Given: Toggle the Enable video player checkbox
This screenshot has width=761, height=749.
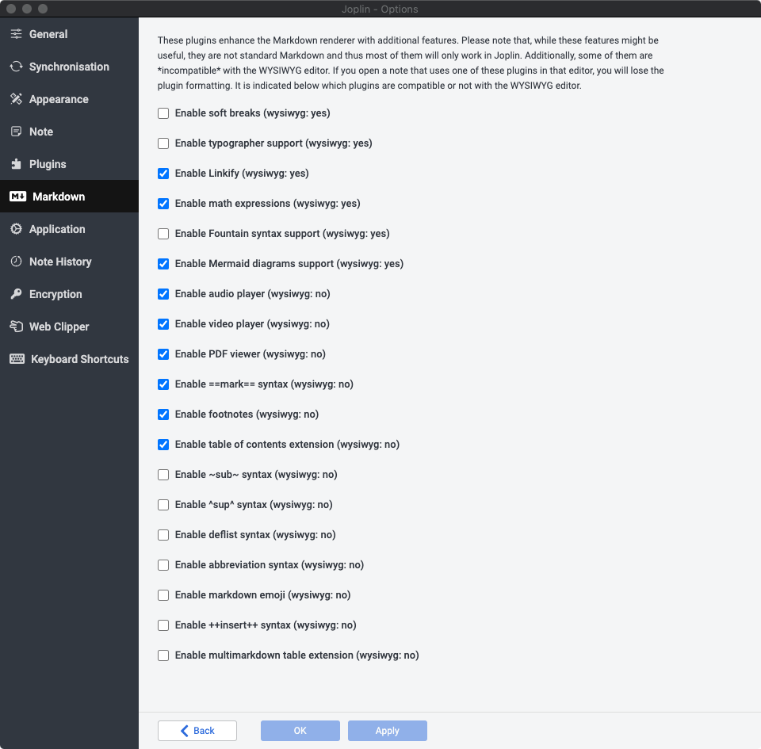Looking at the screenshot, I should (163, 324).
